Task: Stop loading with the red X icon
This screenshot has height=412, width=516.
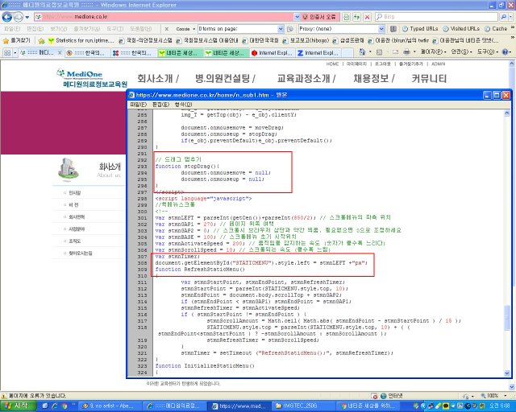Action: (x=368, y=17)
